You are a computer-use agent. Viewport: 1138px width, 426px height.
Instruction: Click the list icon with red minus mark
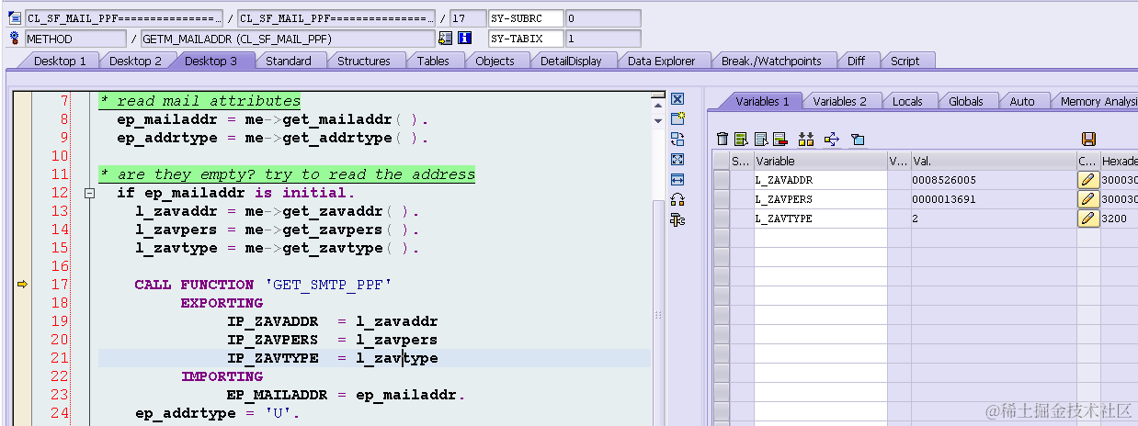(x=780, y=139)
